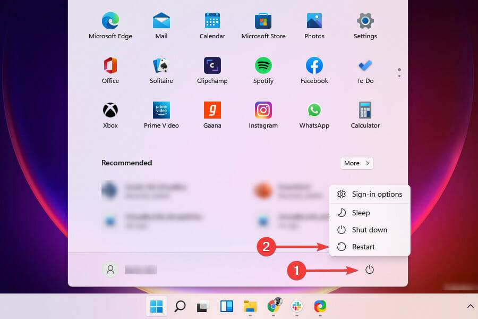478x319 pixels.
Task: Open File Explorer from the taskbar
Action: coord(250,306)
